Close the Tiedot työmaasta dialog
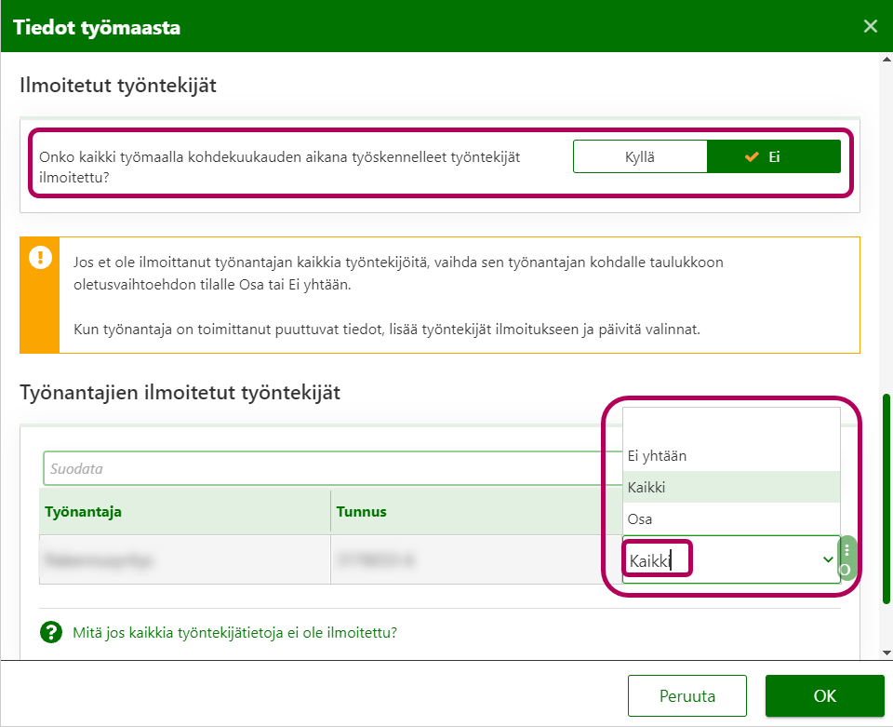Viewport: 893px width, 727px height. 871,26
